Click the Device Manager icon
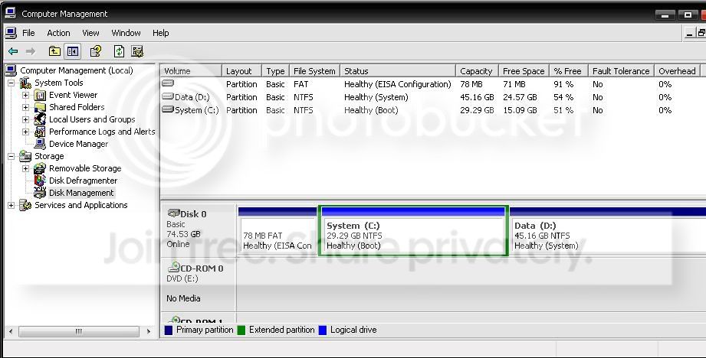Image resolution: width=706 pixels, height=358 pixels. [x=40, y=144]
